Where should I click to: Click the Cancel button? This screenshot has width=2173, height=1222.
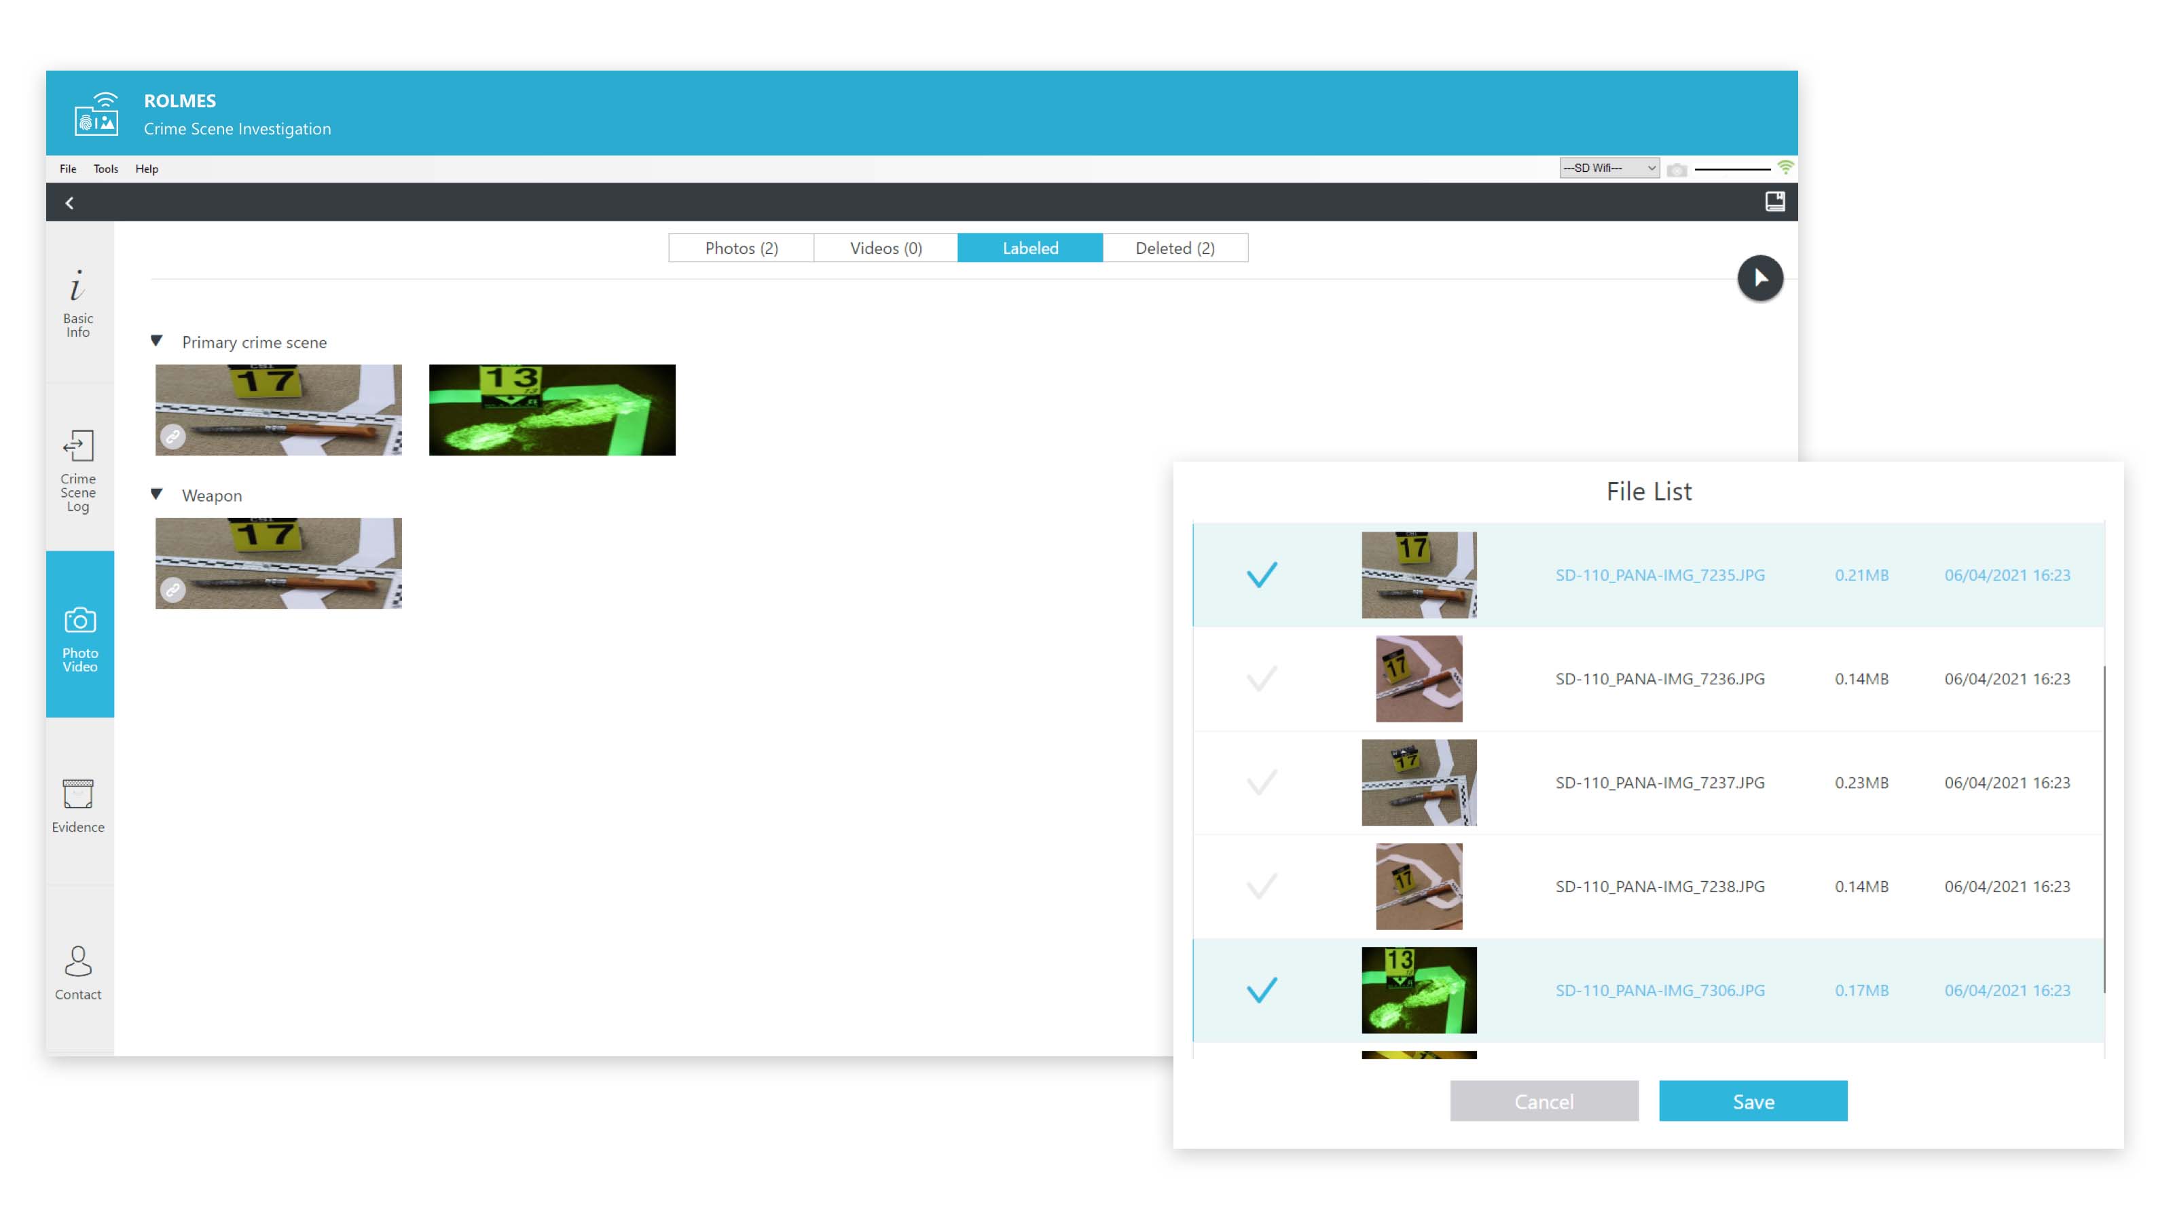point(1543,1100)
